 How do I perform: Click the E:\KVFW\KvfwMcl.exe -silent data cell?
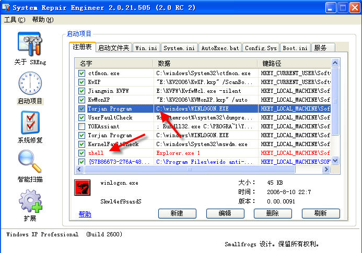tap(198, 91)
